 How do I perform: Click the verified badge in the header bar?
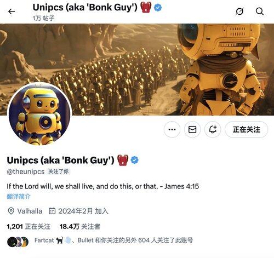[158, 8]
